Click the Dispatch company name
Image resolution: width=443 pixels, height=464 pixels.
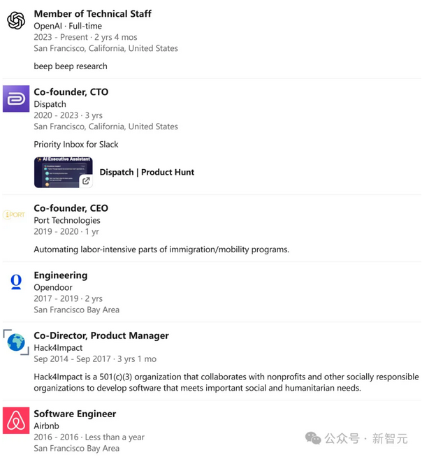coord(50,104)
